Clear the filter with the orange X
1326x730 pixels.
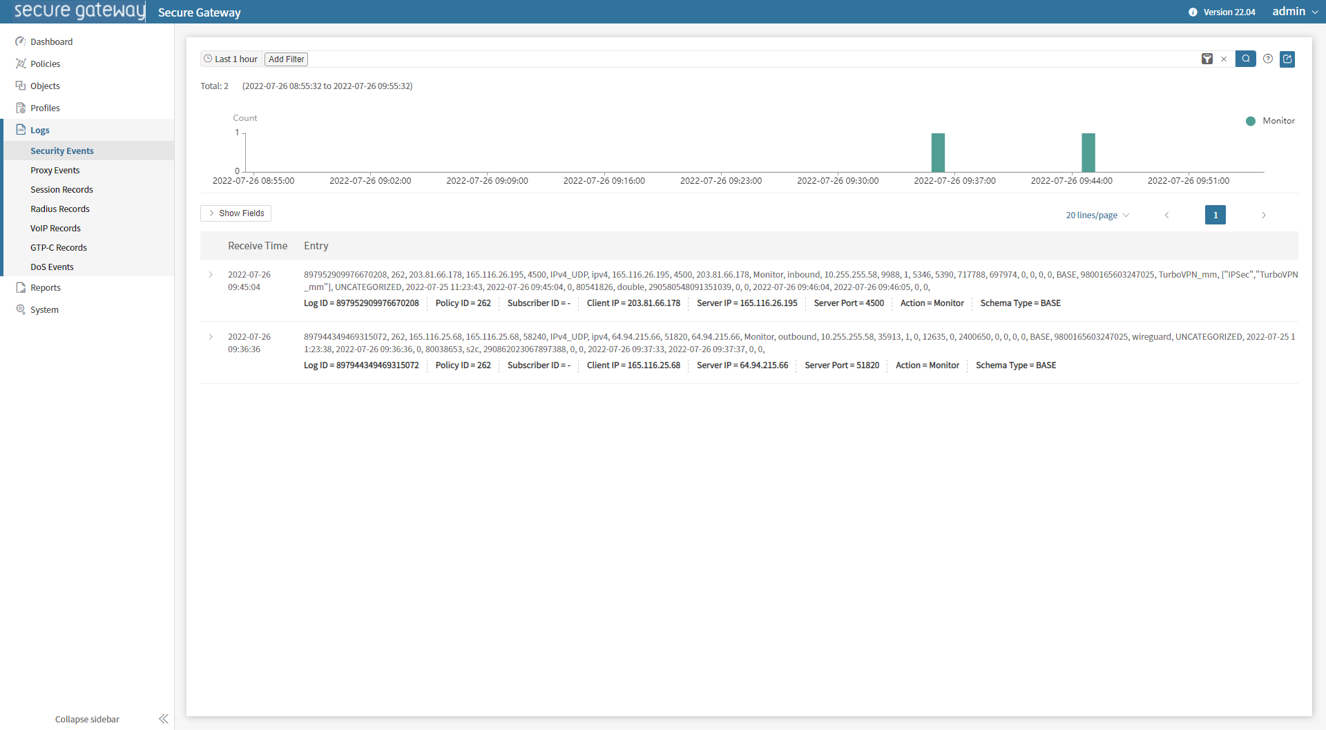point(1224,59)
